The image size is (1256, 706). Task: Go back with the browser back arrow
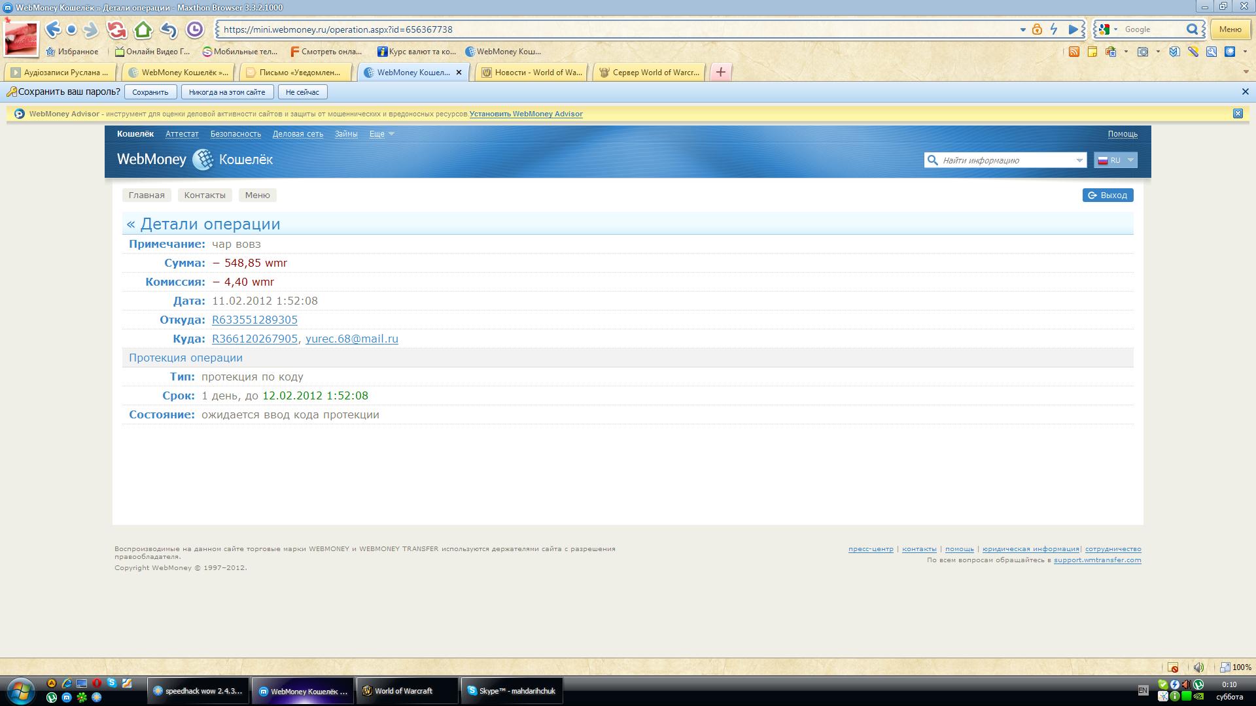[x=53, y=29]
